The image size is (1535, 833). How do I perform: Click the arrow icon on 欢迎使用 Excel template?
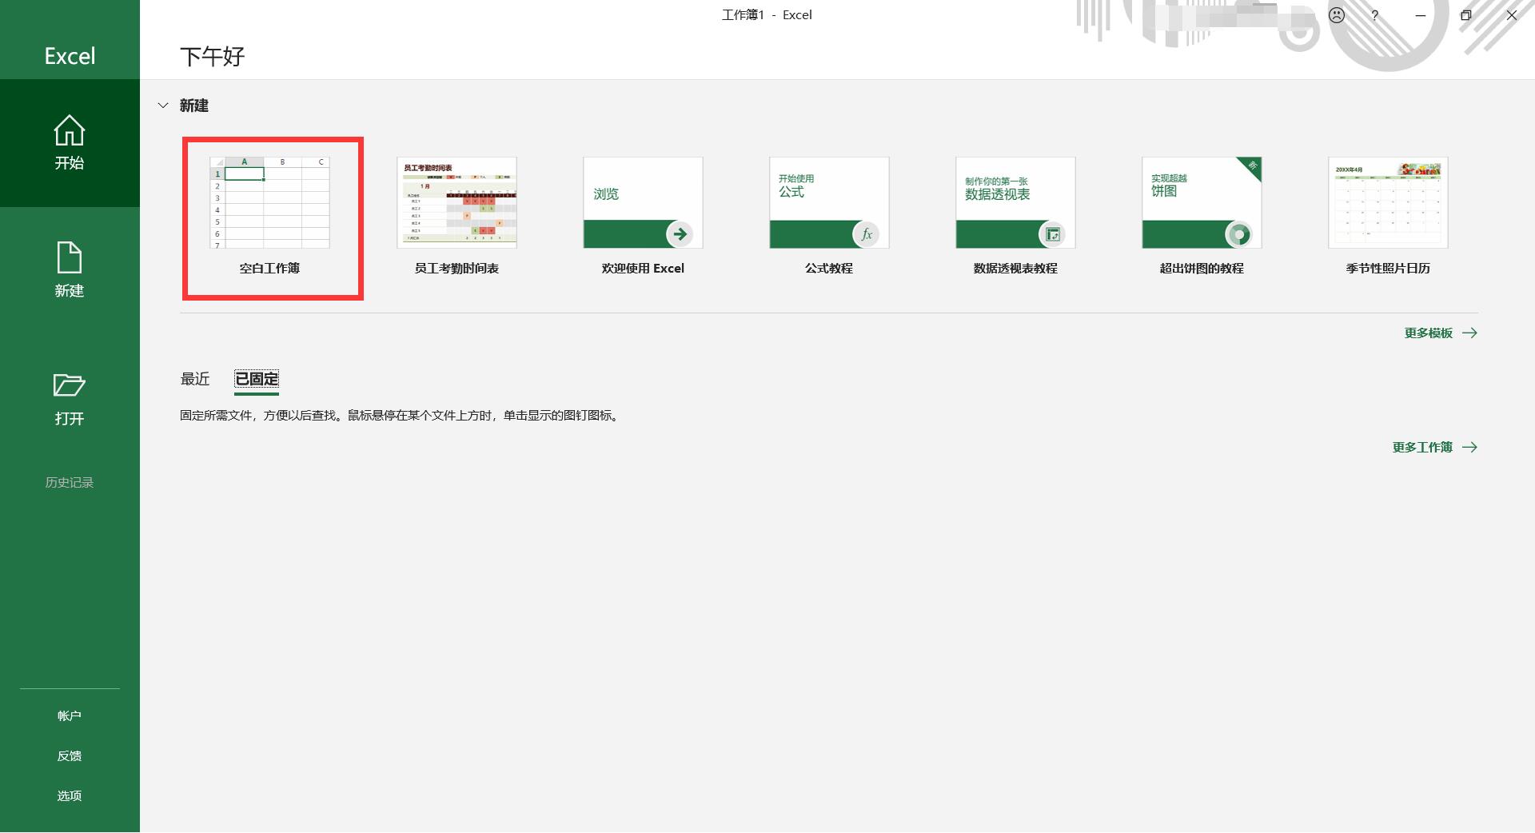click(x=680, y=234)
